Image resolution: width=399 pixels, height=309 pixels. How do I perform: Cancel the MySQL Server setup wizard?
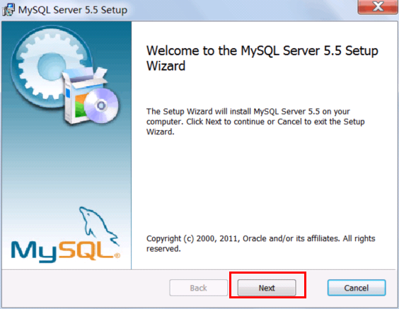[357, 288]
